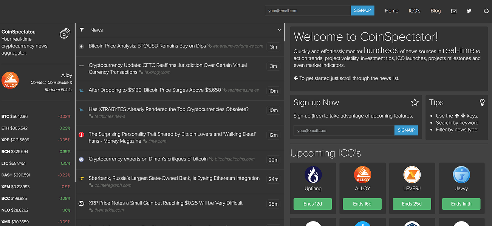This screenshot has width=492, height=226.
Task: Focus the email field in top header
Action: [x=308, y=11]
